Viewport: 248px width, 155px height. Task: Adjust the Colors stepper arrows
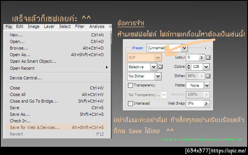189,67
